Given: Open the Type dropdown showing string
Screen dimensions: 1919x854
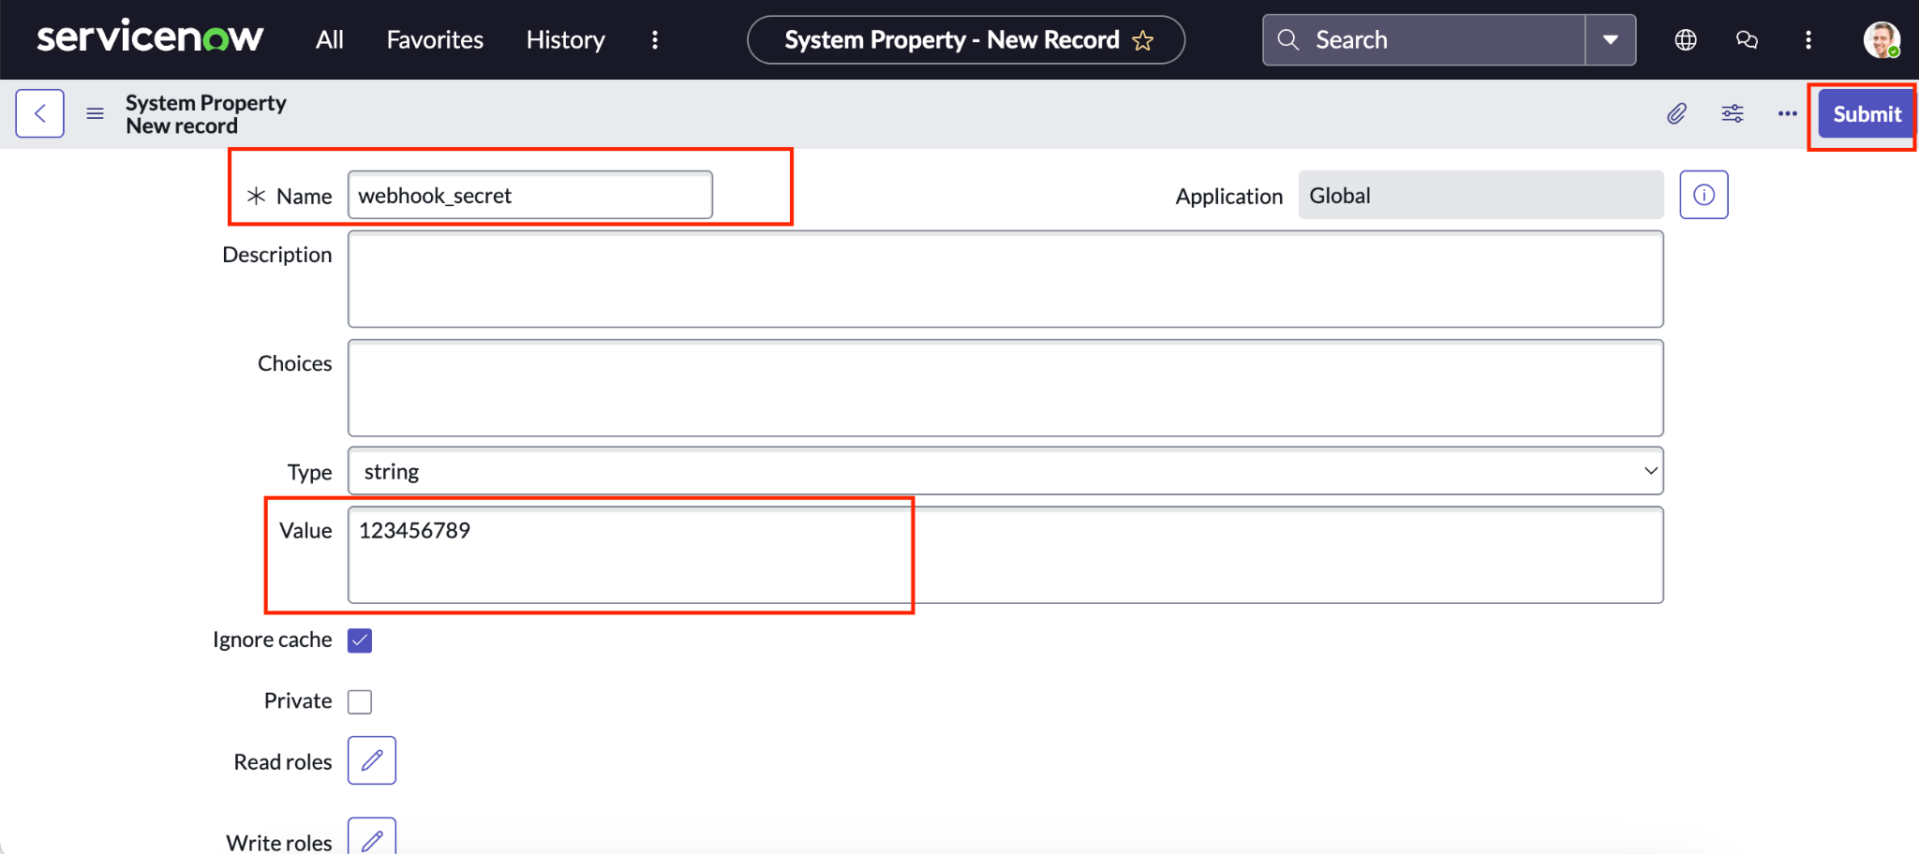Looking at the screenshot, I should point(1003,470).
